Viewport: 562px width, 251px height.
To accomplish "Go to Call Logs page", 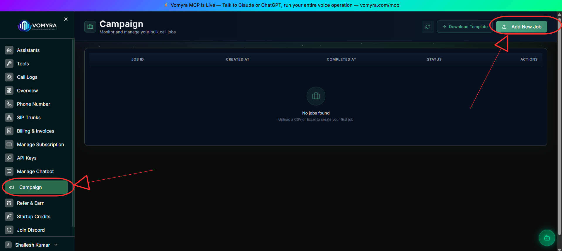I will (37, 77).
